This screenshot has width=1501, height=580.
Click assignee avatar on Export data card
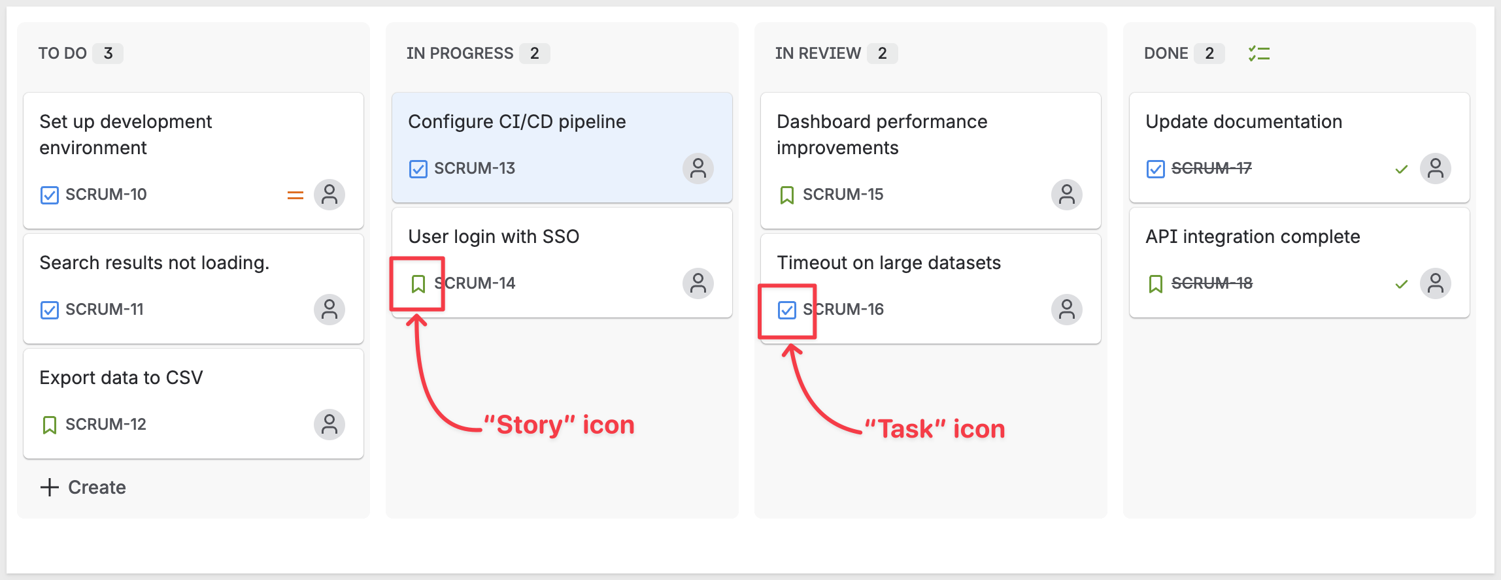[329, 425]
